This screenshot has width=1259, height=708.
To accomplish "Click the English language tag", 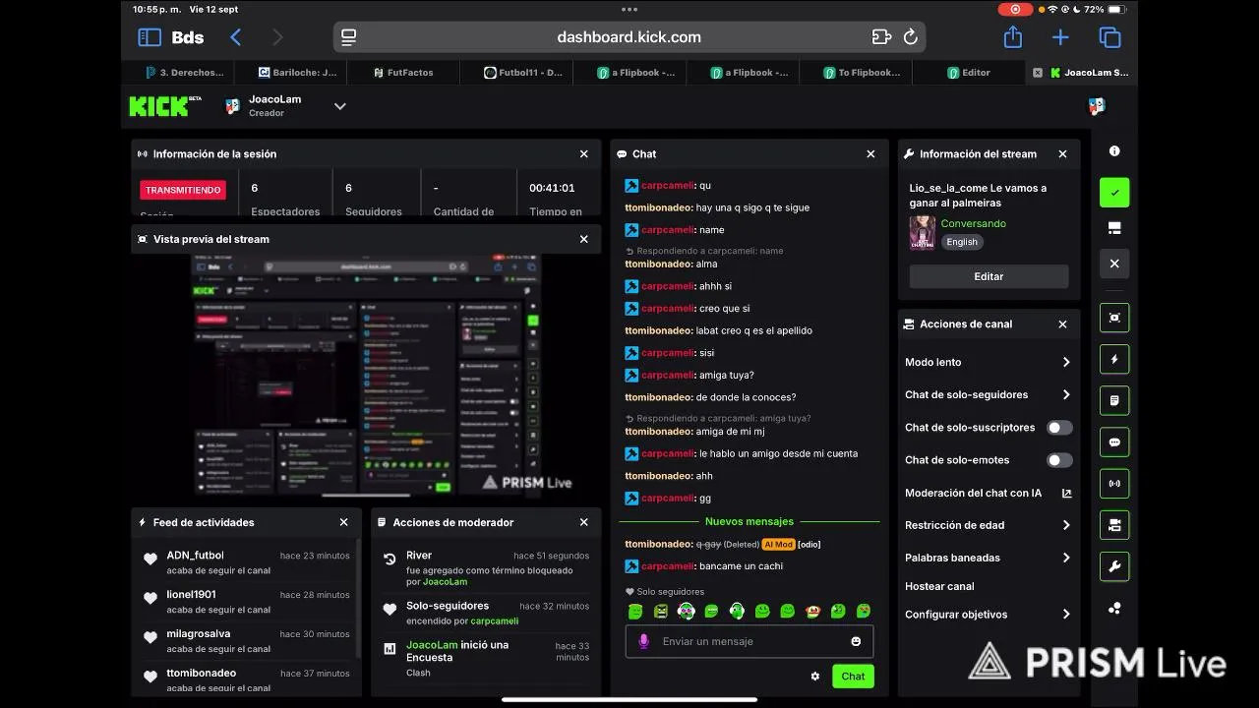I will pos(962,242).
